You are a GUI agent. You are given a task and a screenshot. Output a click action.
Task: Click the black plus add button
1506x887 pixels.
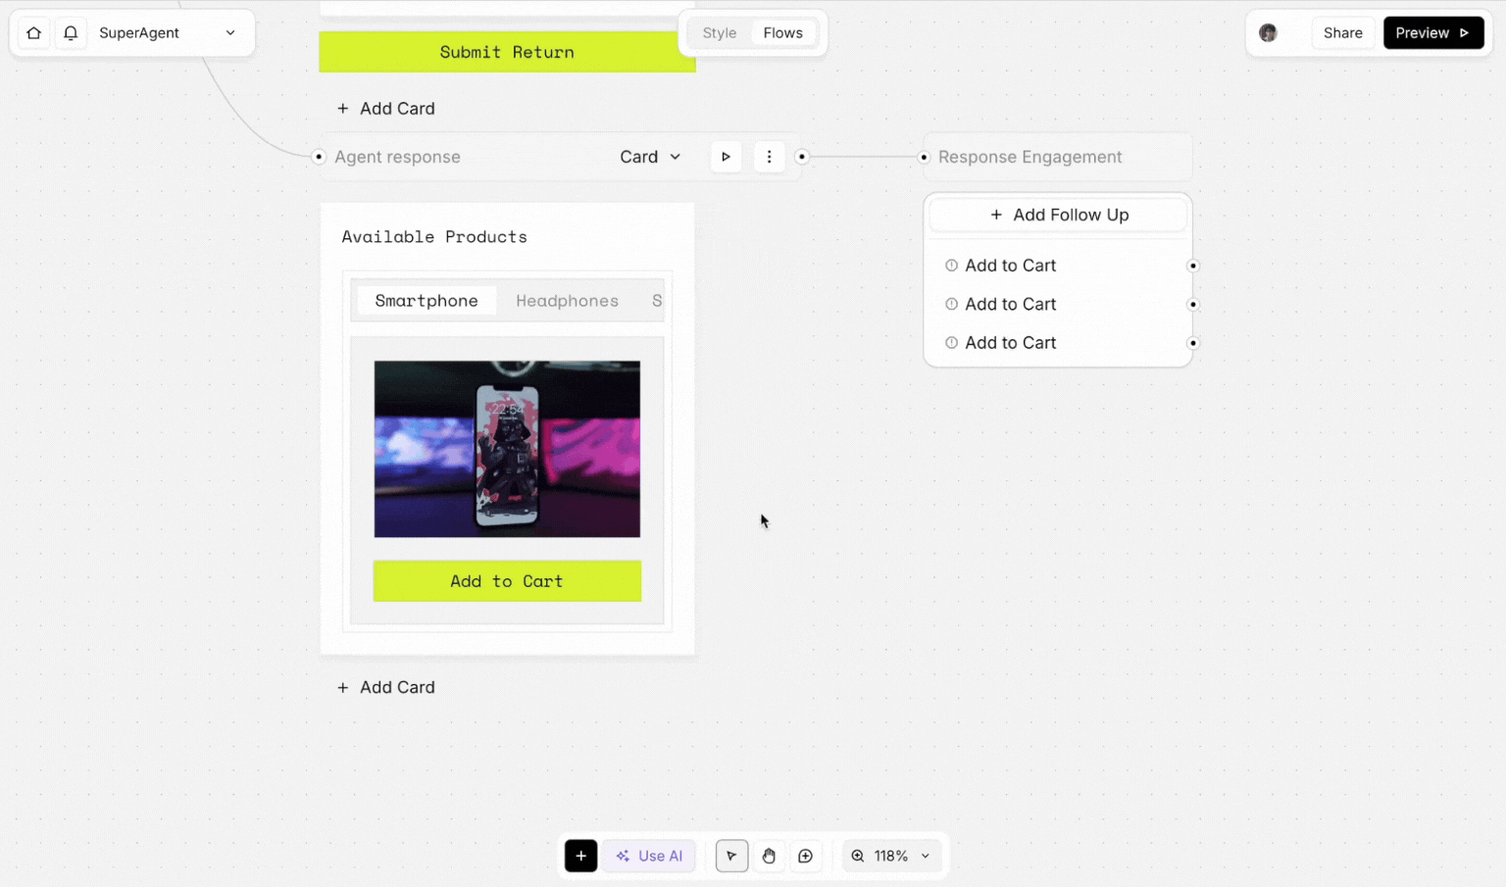pos(580,856)
